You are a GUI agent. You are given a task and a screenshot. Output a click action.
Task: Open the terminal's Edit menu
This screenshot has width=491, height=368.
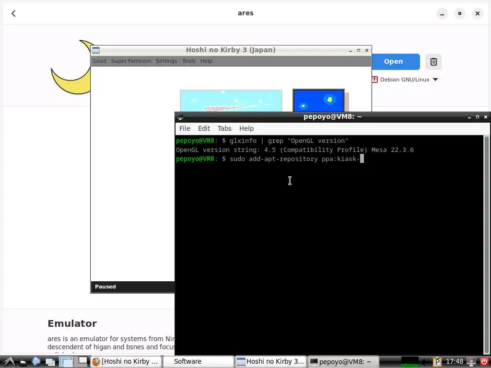click(204, 128)
